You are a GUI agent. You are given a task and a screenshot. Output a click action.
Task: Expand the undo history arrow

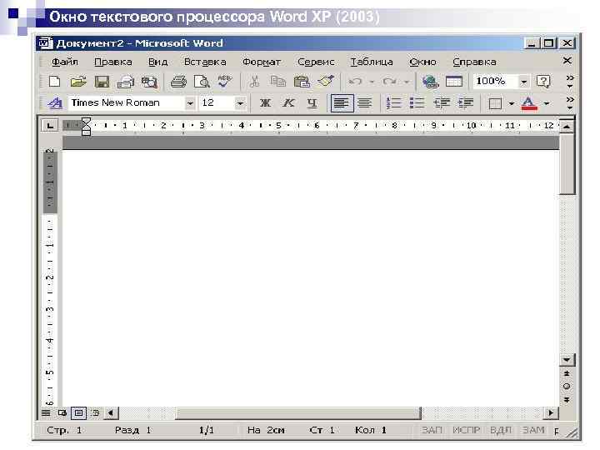[372, 82]
